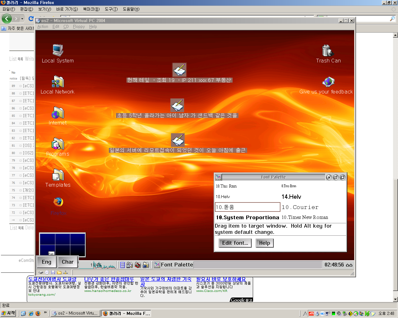398x318 pixels.
Task: Click the 02:48:56 clock in eComCenter bar
Action: click(334, 265)
